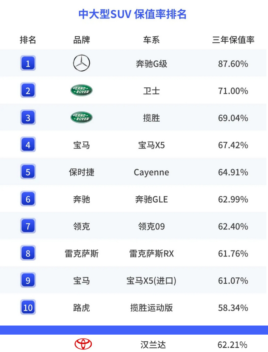Image resolution: width=268 pixels, height=352 pixels.
Task: Click the rank 5 badge
Action: (x=28, y=172)
